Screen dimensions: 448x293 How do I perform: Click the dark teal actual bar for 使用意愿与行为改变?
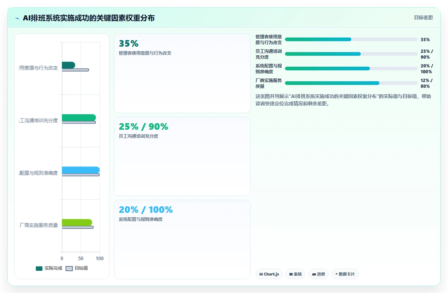click(69, 65)
